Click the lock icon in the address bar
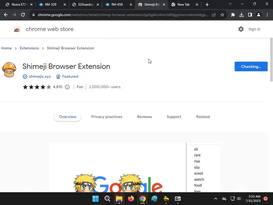The width and height of the screenshot is (273, 205). [x=34, y=15]
